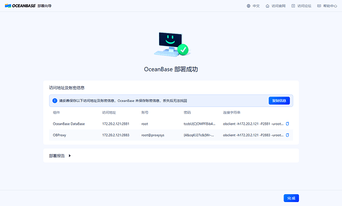Screen dimensions: 342x206
Task: Click the 访问地址 column header
Action: [x=109, y=112]
